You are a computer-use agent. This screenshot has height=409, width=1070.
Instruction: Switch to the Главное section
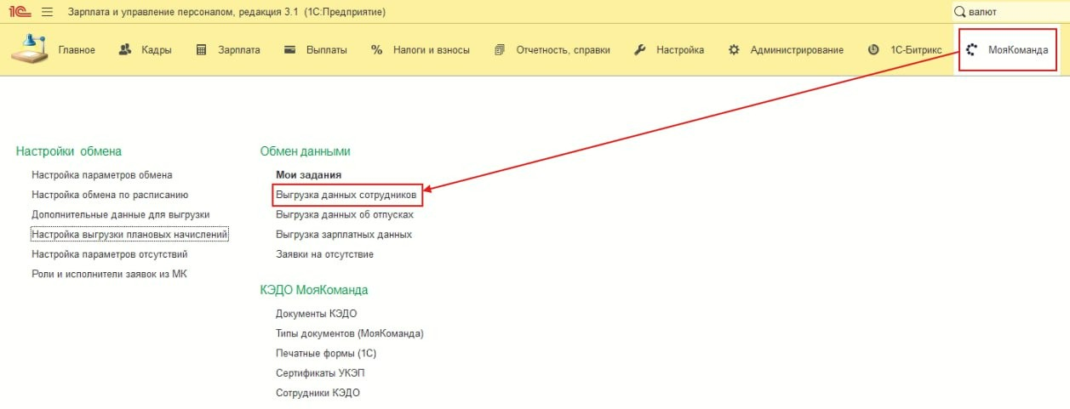click(x=77, y=49)
